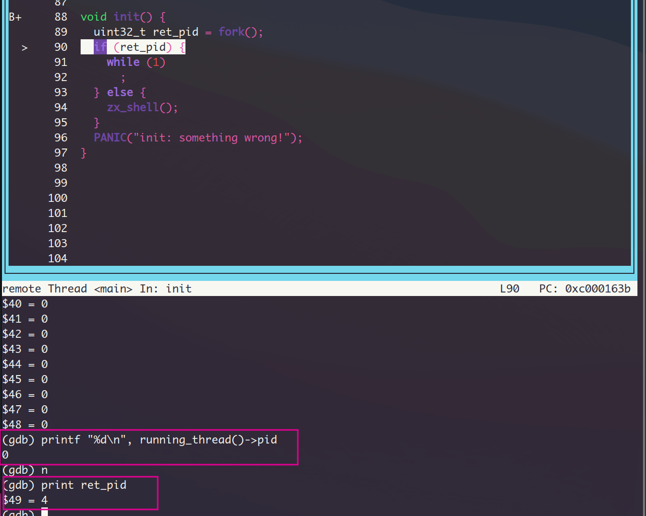Viewport: 646px width, 516px height.
Task: Click 'remote Thread <main>' in status line
Action: point(68,289)
